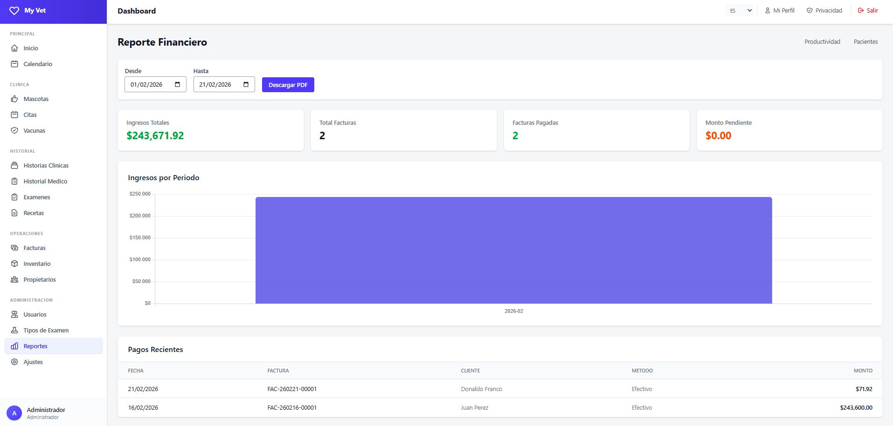Click the $243,600.00 amount cell
The image size is (893, 426).
coord(856,407)
